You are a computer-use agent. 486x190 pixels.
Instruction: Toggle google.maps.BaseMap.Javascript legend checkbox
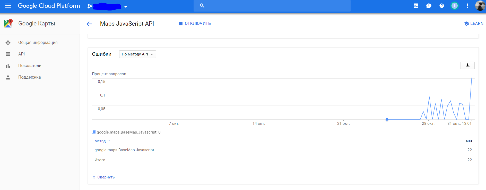pos(94,132)
